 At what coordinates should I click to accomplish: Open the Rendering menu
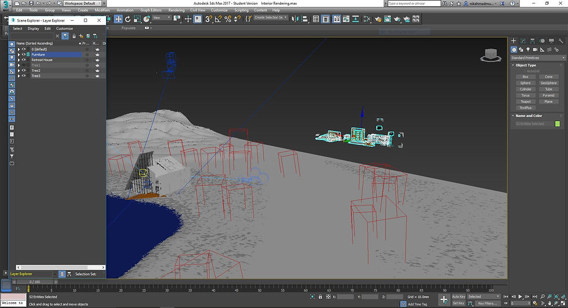[x=176, y=10]
